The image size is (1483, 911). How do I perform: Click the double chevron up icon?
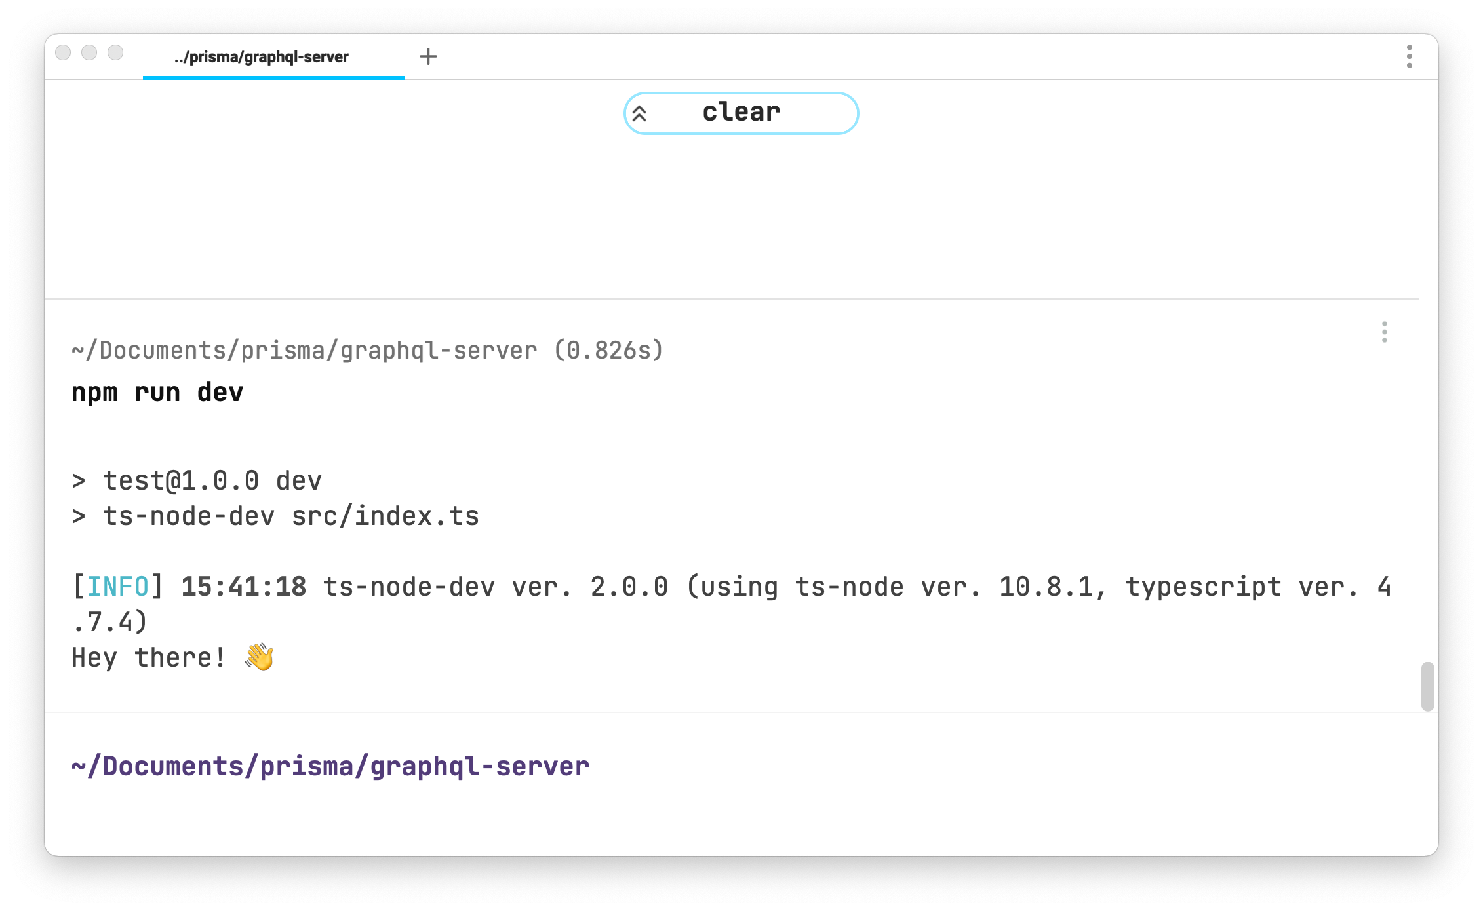[x=639, y=113]
